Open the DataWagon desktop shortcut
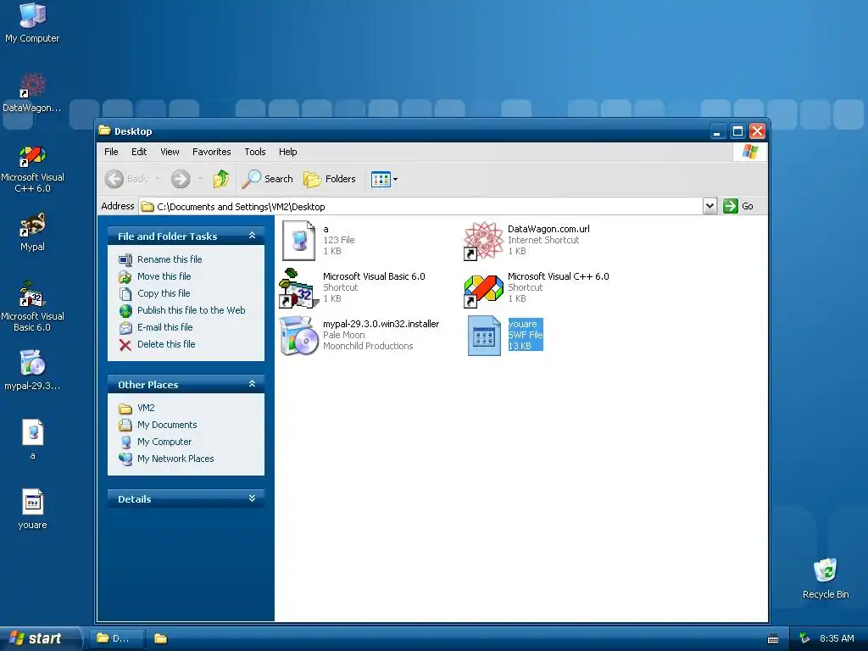868x651 pixels. click(x=32, y=93)
